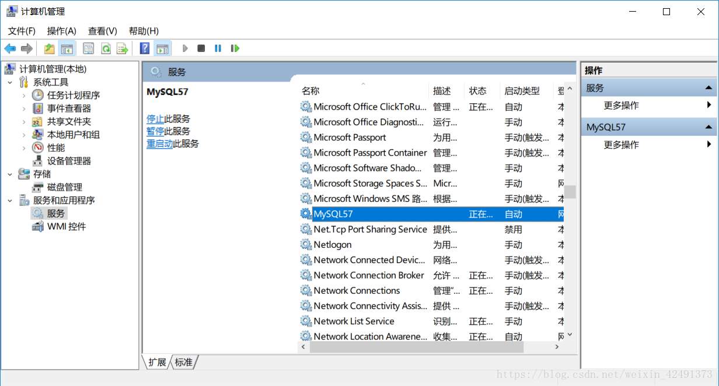Screen dimensions: 719x386
Task: Collapse the 服务和应用程序 tree node
Action: (x=10, y=200)
